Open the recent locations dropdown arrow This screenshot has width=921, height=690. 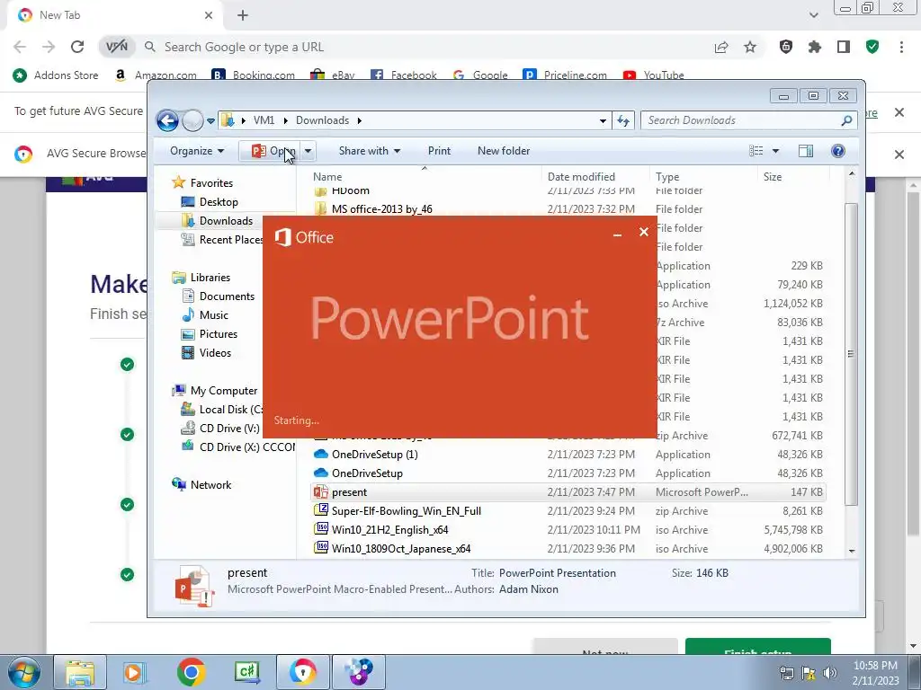coord(210,121)
